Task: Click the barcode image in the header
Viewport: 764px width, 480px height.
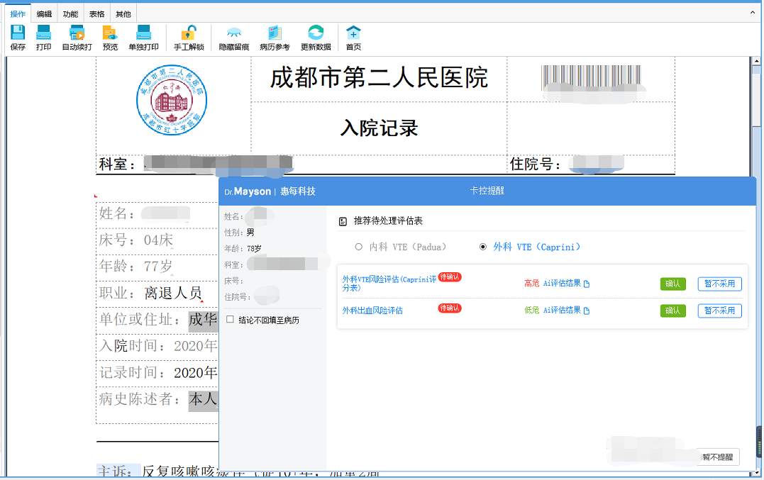Action: point(591,78)
